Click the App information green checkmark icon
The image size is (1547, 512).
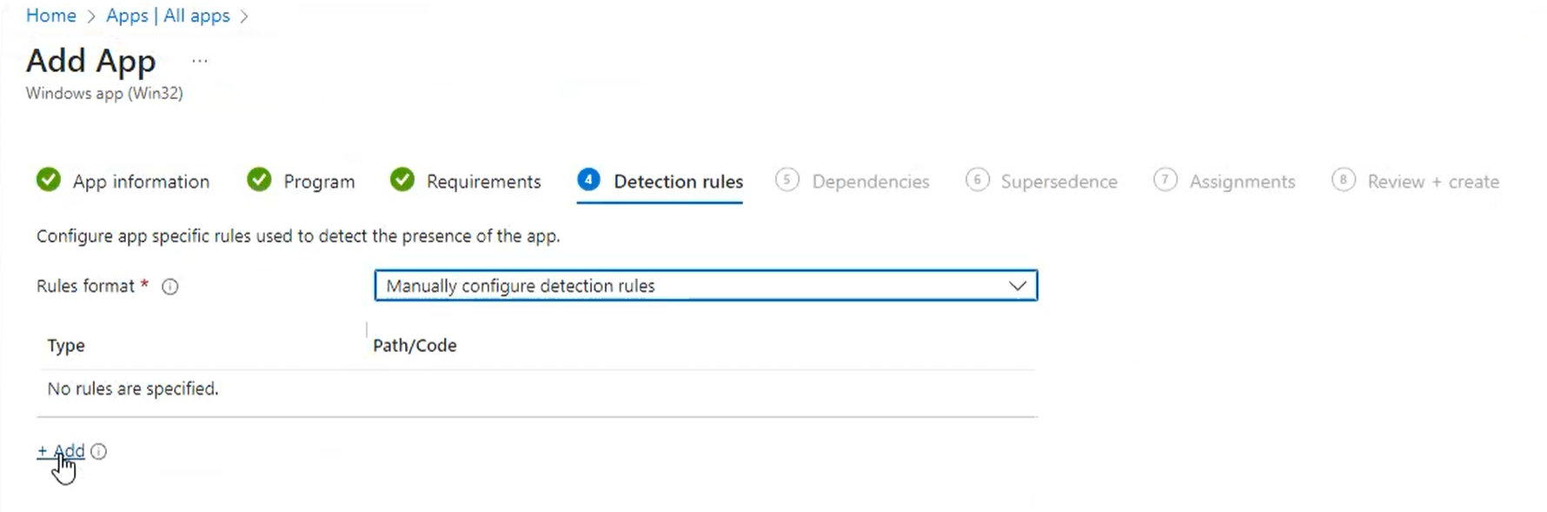[x=49, y=180]
